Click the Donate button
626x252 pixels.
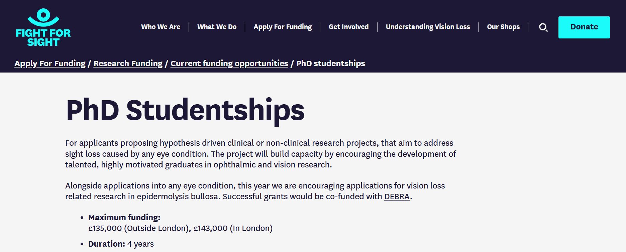pos(584,27)
